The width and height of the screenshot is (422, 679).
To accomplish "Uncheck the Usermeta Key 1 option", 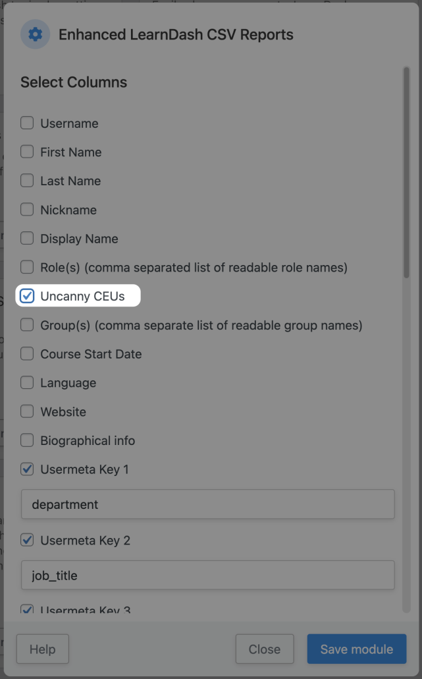I will [x=27, y=469].
